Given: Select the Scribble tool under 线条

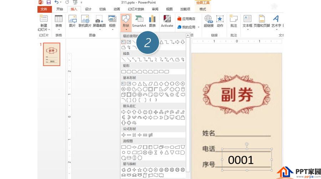Looking at the screenshot, I should [x=183, y=60].
